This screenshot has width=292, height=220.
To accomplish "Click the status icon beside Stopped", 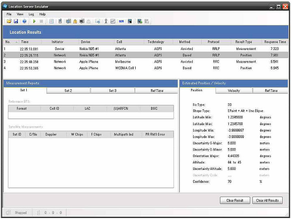I will (x=8, y=213).
